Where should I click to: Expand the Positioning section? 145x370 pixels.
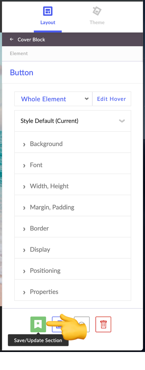tap(72, 271)
